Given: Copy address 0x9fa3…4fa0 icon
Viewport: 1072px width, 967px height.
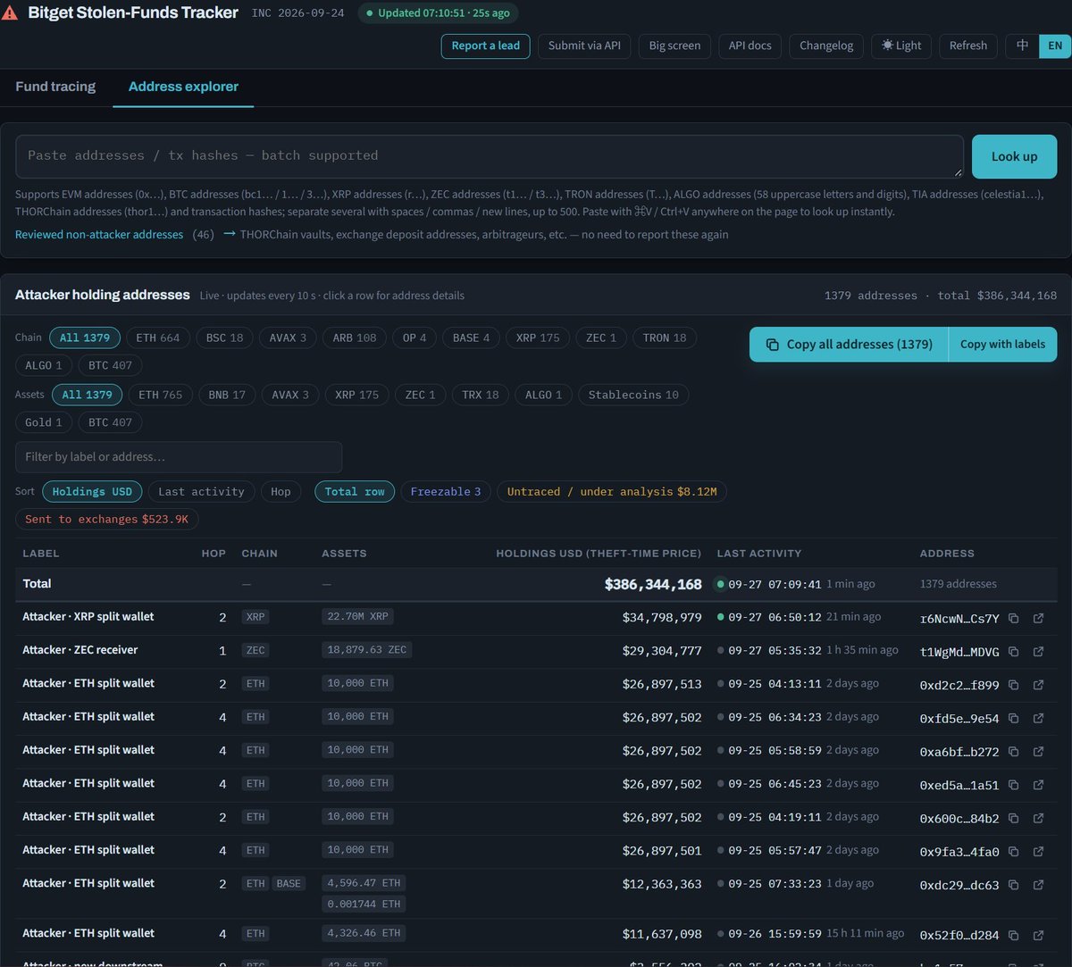Looking at the screenshot, I should pos(1013,852).
